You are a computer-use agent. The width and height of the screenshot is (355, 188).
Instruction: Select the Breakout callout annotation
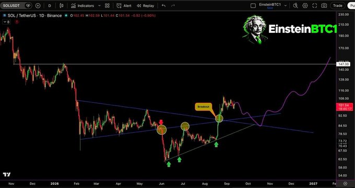coord(203,107)
